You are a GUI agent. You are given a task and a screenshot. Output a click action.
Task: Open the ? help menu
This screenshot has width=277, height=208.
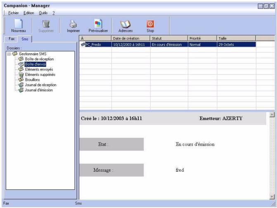point(53,13)
